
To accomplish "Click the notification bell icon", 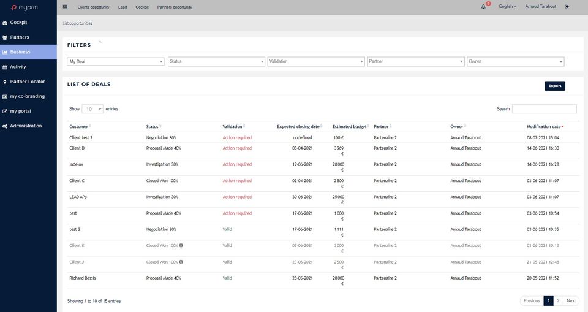I will pos(483,6).
